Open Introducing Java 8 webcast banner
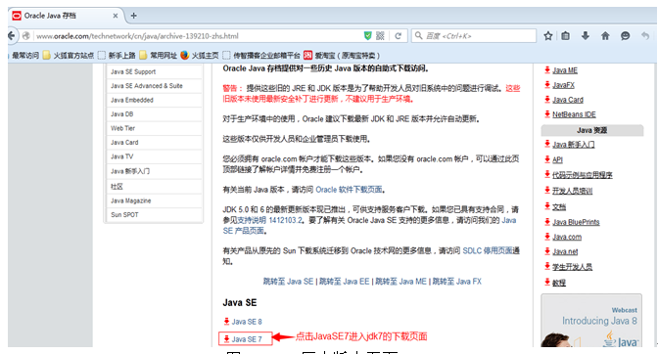Viewport: 658px width, 354px height. pyautogui.click(x=591, y=321)
